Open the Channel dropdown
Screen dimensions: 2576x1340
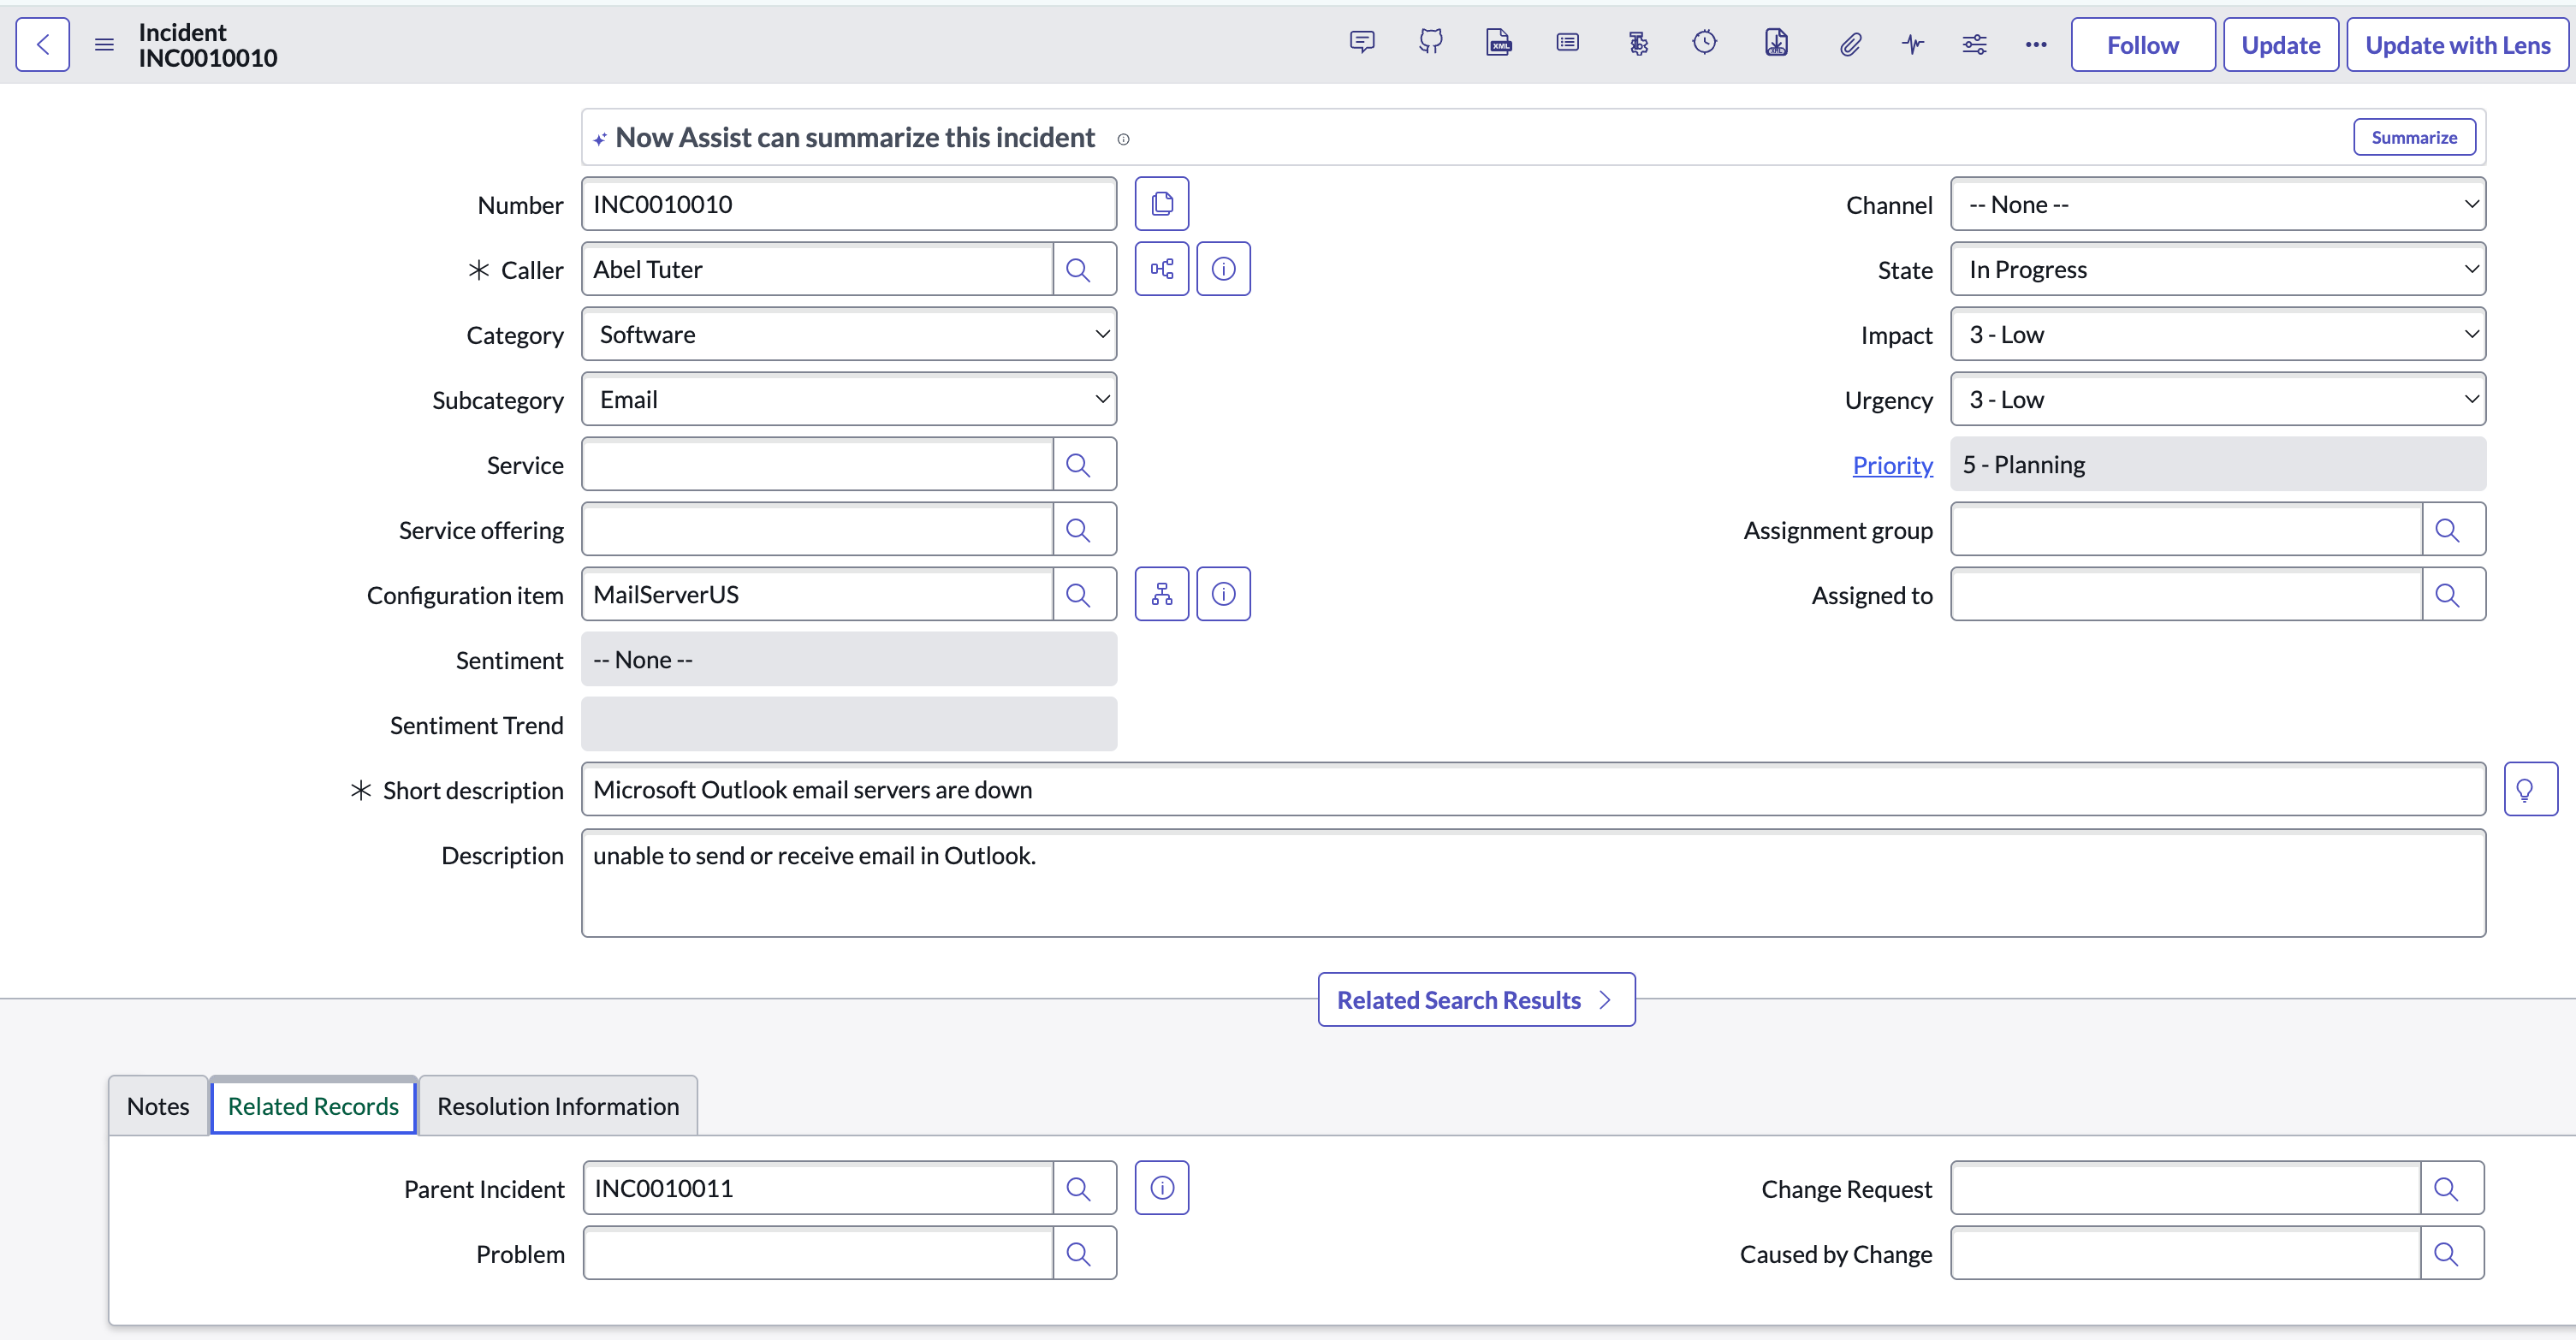pyautogui.click(x=2218, y=204)
